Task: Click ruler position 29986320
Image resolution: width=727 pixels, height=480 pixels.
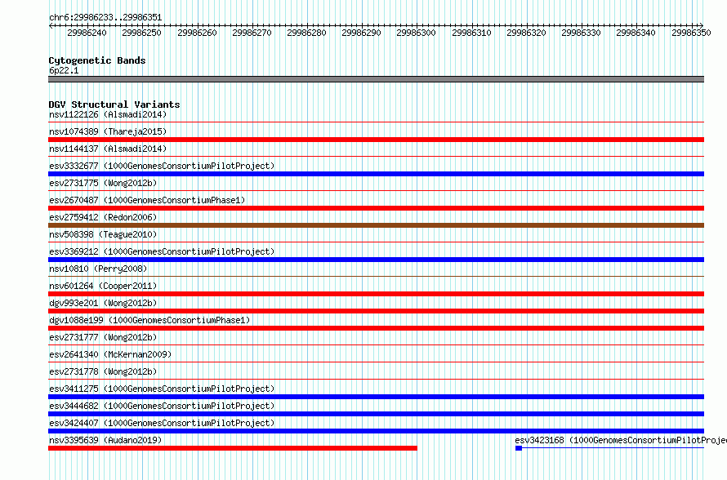Action: [526, 33]
